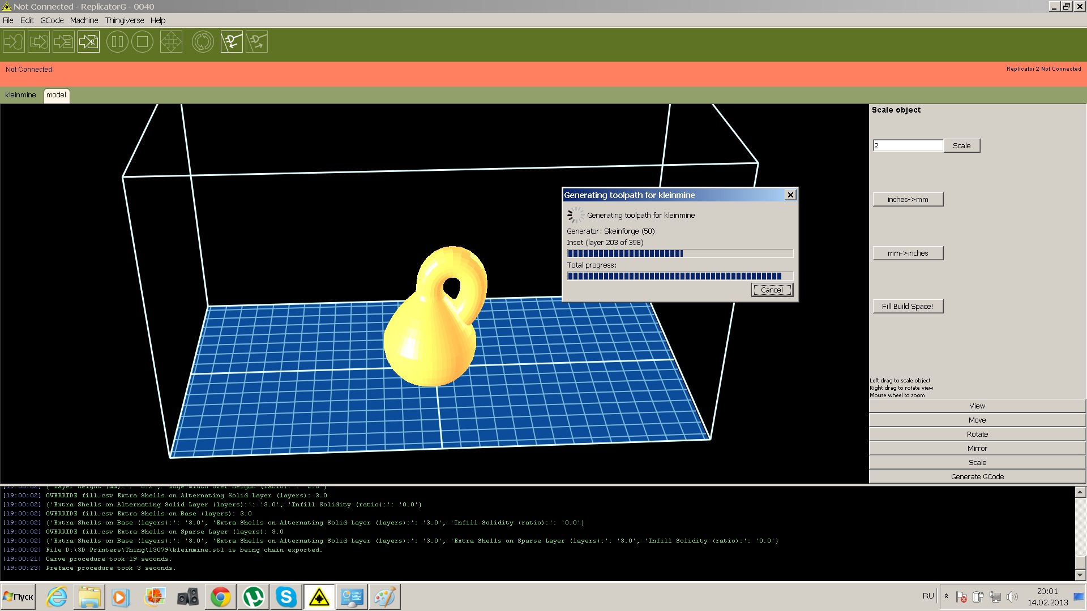Open Google Chrome from taskbar
Viewport: 1087px width, 611px height.
(220, 597)
